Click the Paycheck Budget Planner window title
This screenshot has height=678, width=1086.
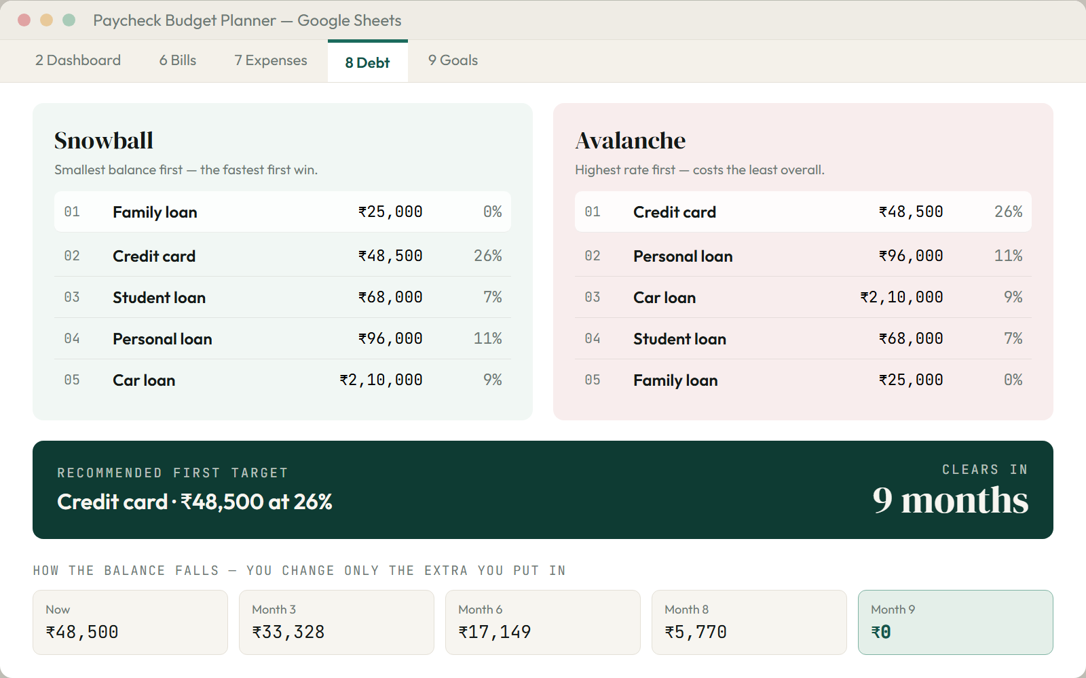point(247,20)
